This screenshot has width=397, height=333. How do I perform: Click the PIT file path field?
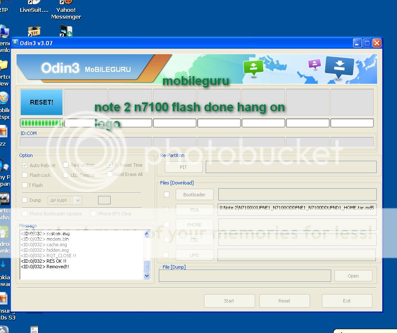click(x=291, y=167)
